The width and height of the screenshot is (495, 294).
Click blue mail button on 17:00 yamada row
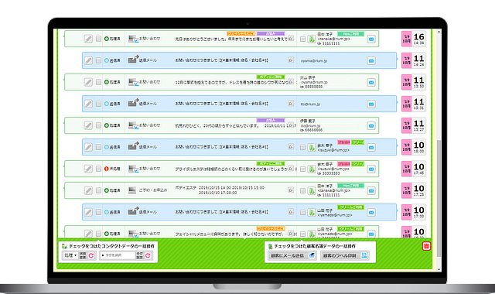tap(371, 213)
